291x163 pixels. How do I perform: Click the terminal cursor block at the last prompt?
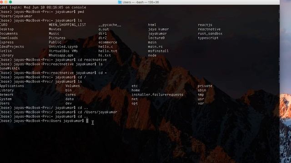tap(87, 121)
